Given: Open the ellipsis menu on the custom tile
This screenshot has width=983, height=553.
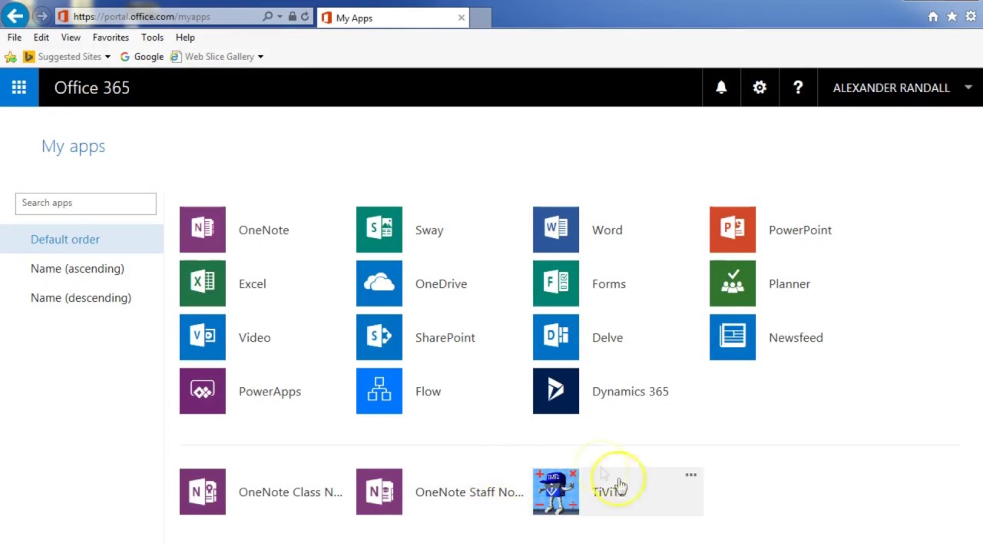Looking at the screenshot, I should coord(691,475).
